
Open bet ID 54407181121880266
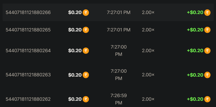point(28,12)
